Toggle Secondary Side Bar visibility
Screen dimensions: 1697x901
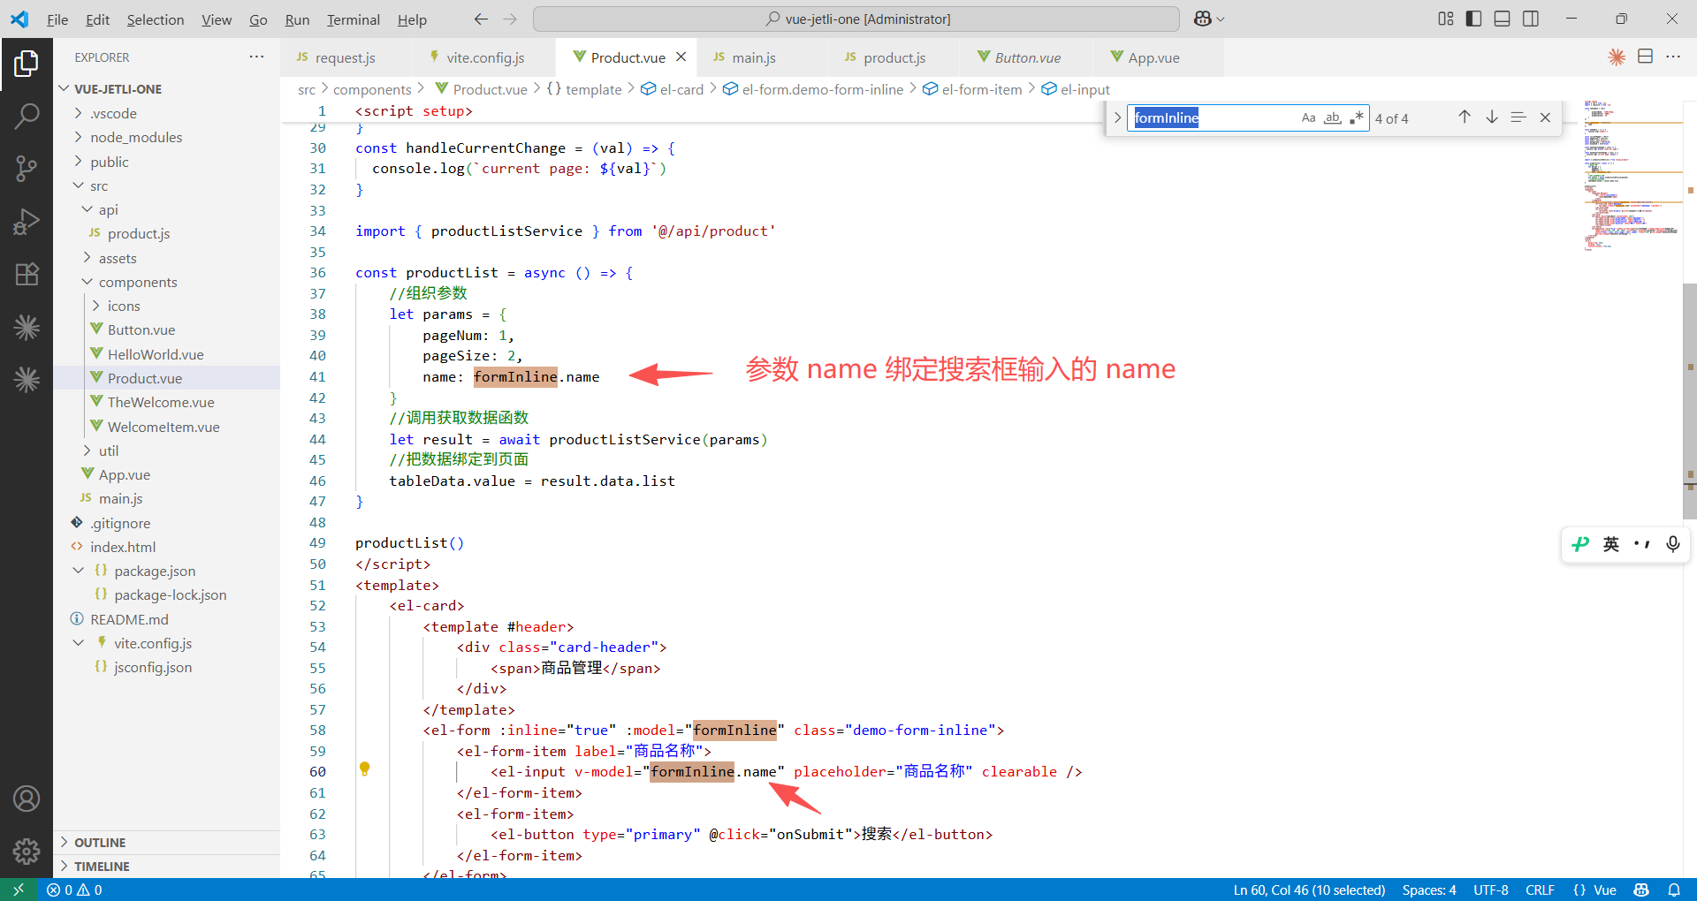(x=1530, y=19)
